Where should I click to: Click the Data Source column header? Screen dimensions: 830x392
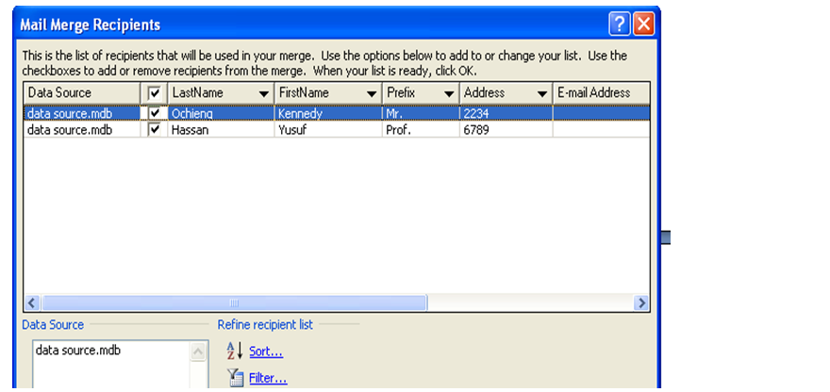(81, 93)
